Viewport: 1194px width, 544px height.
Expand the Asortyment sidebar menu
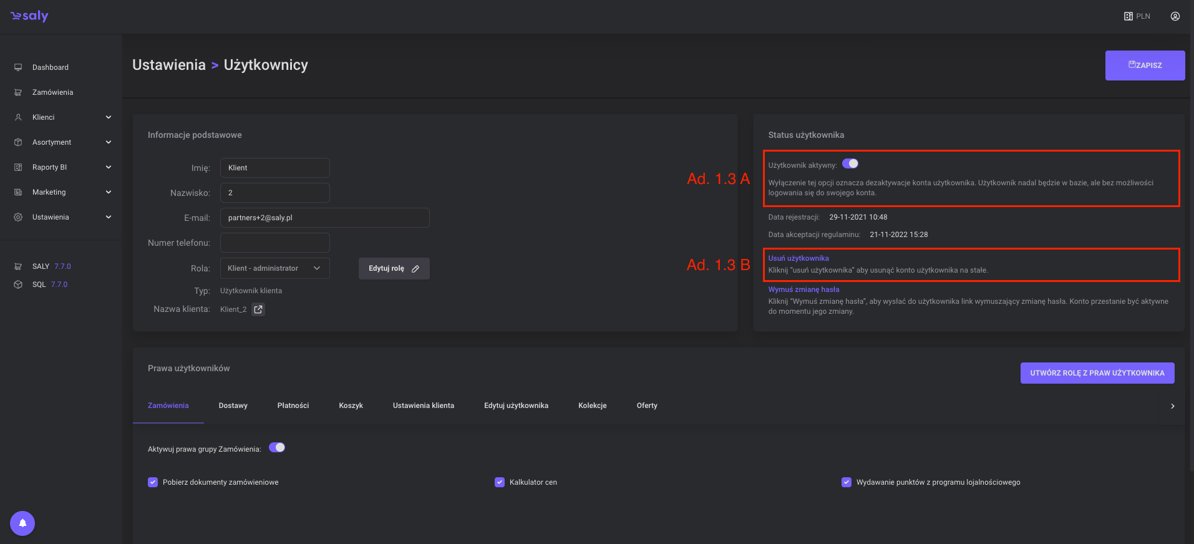[x=109, y=142]
